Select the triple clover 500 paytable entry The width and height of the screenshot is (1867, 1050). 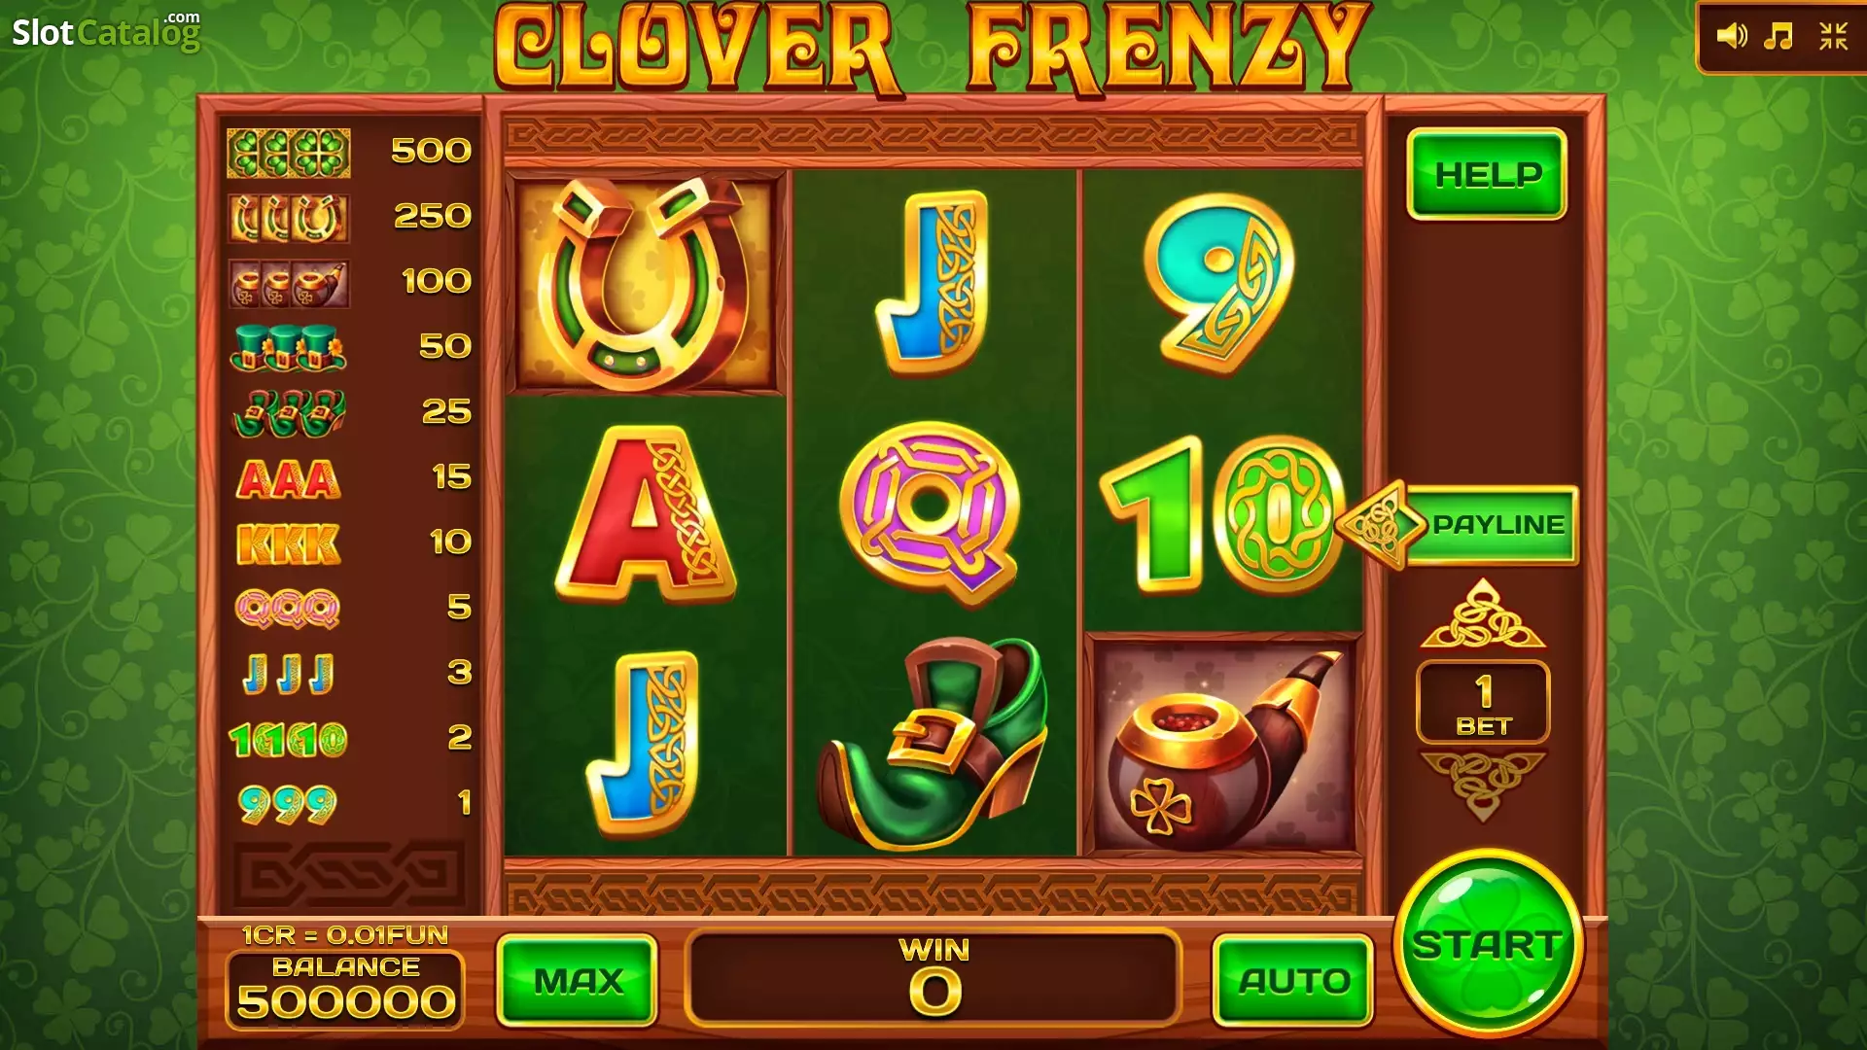[x=349, y=153]
